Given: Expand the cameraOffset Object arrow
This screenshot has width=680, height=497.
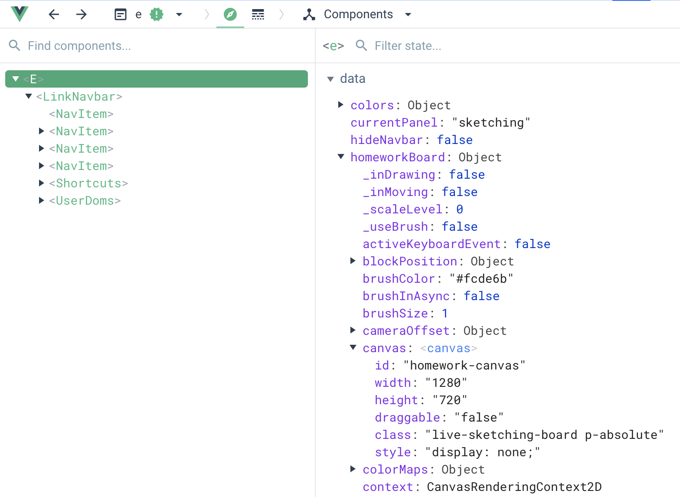Looking at the screenshot, I should point(353,330).
